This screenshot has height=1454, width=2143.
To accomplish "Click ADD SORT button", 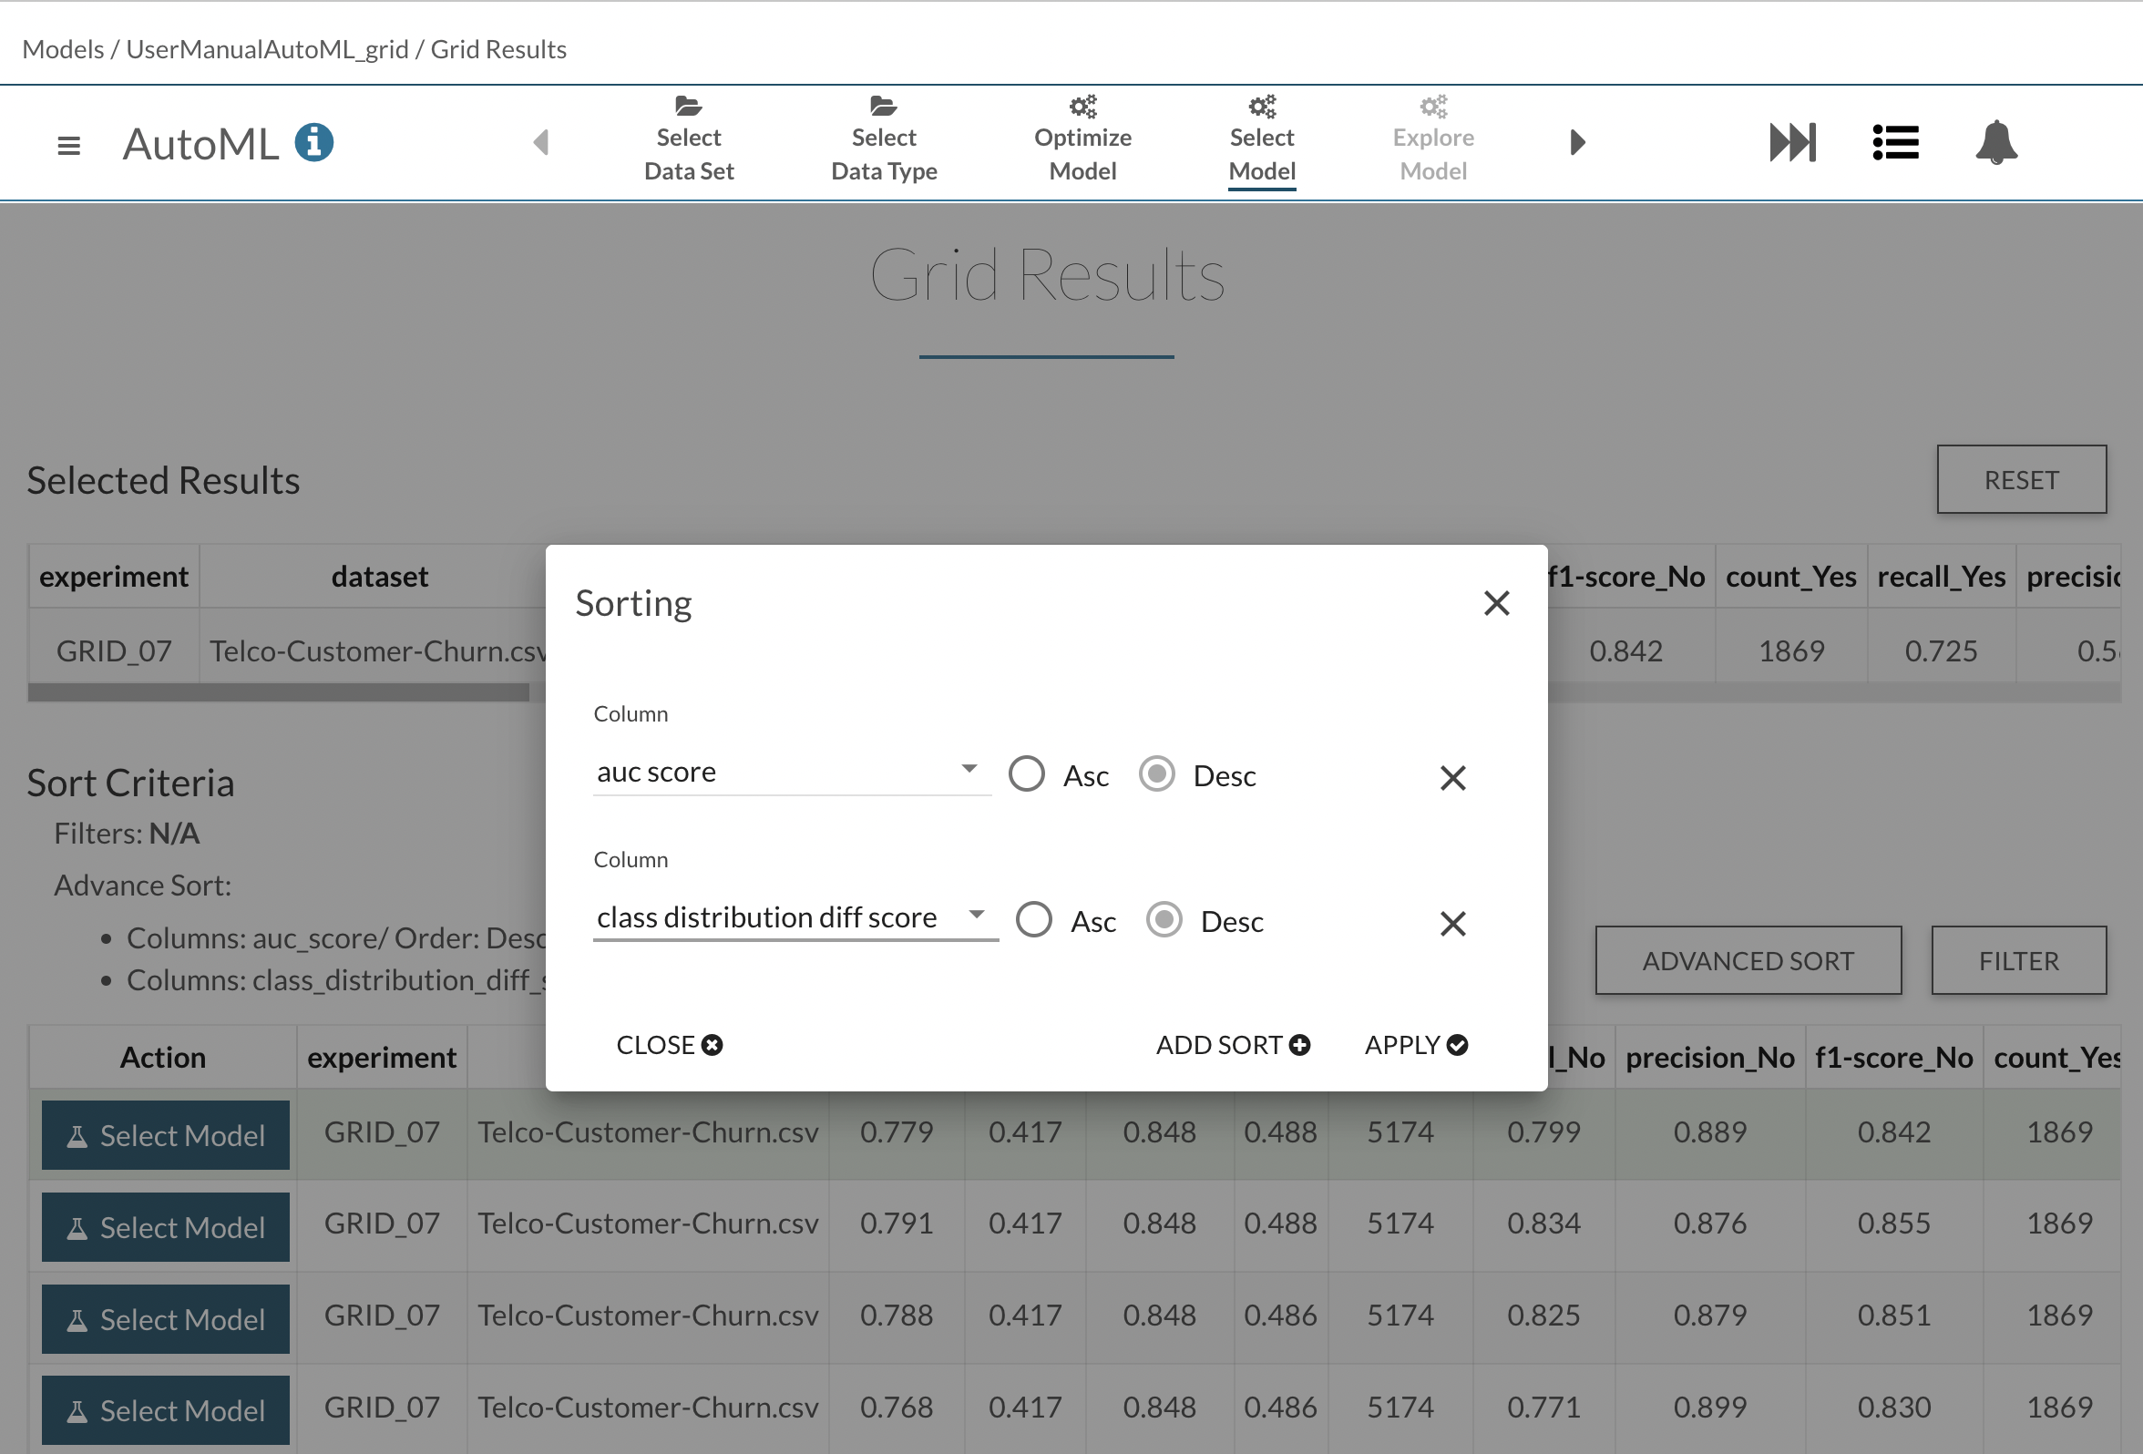I will pyautogui.click(x=1232, y=1045).
